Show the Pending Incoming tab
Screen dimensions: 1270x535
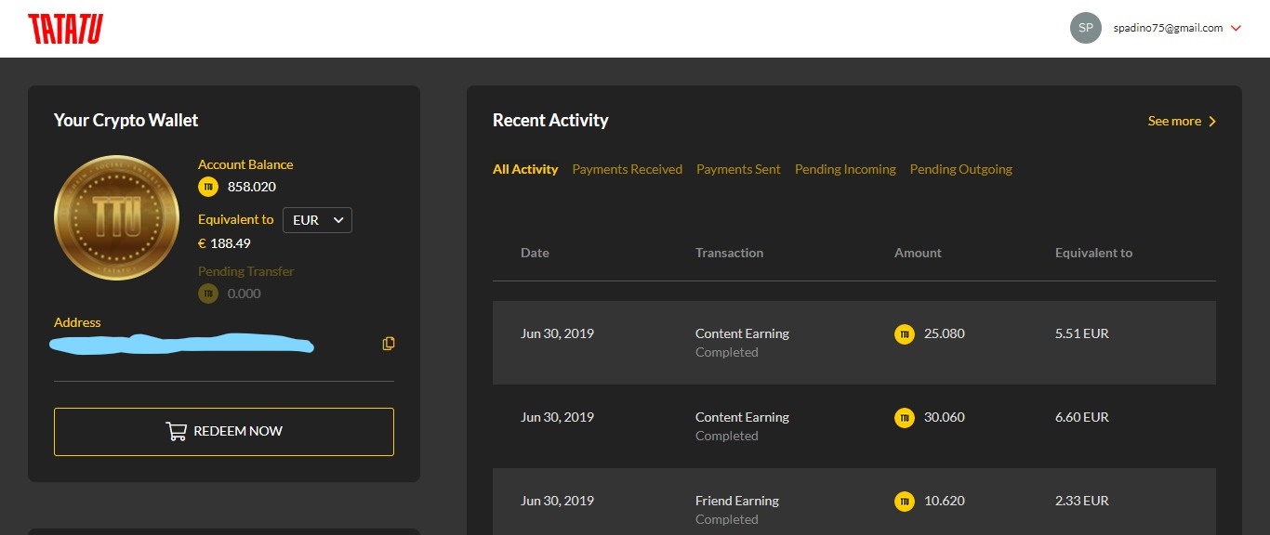pyautogui.click(x=845, y=169)
